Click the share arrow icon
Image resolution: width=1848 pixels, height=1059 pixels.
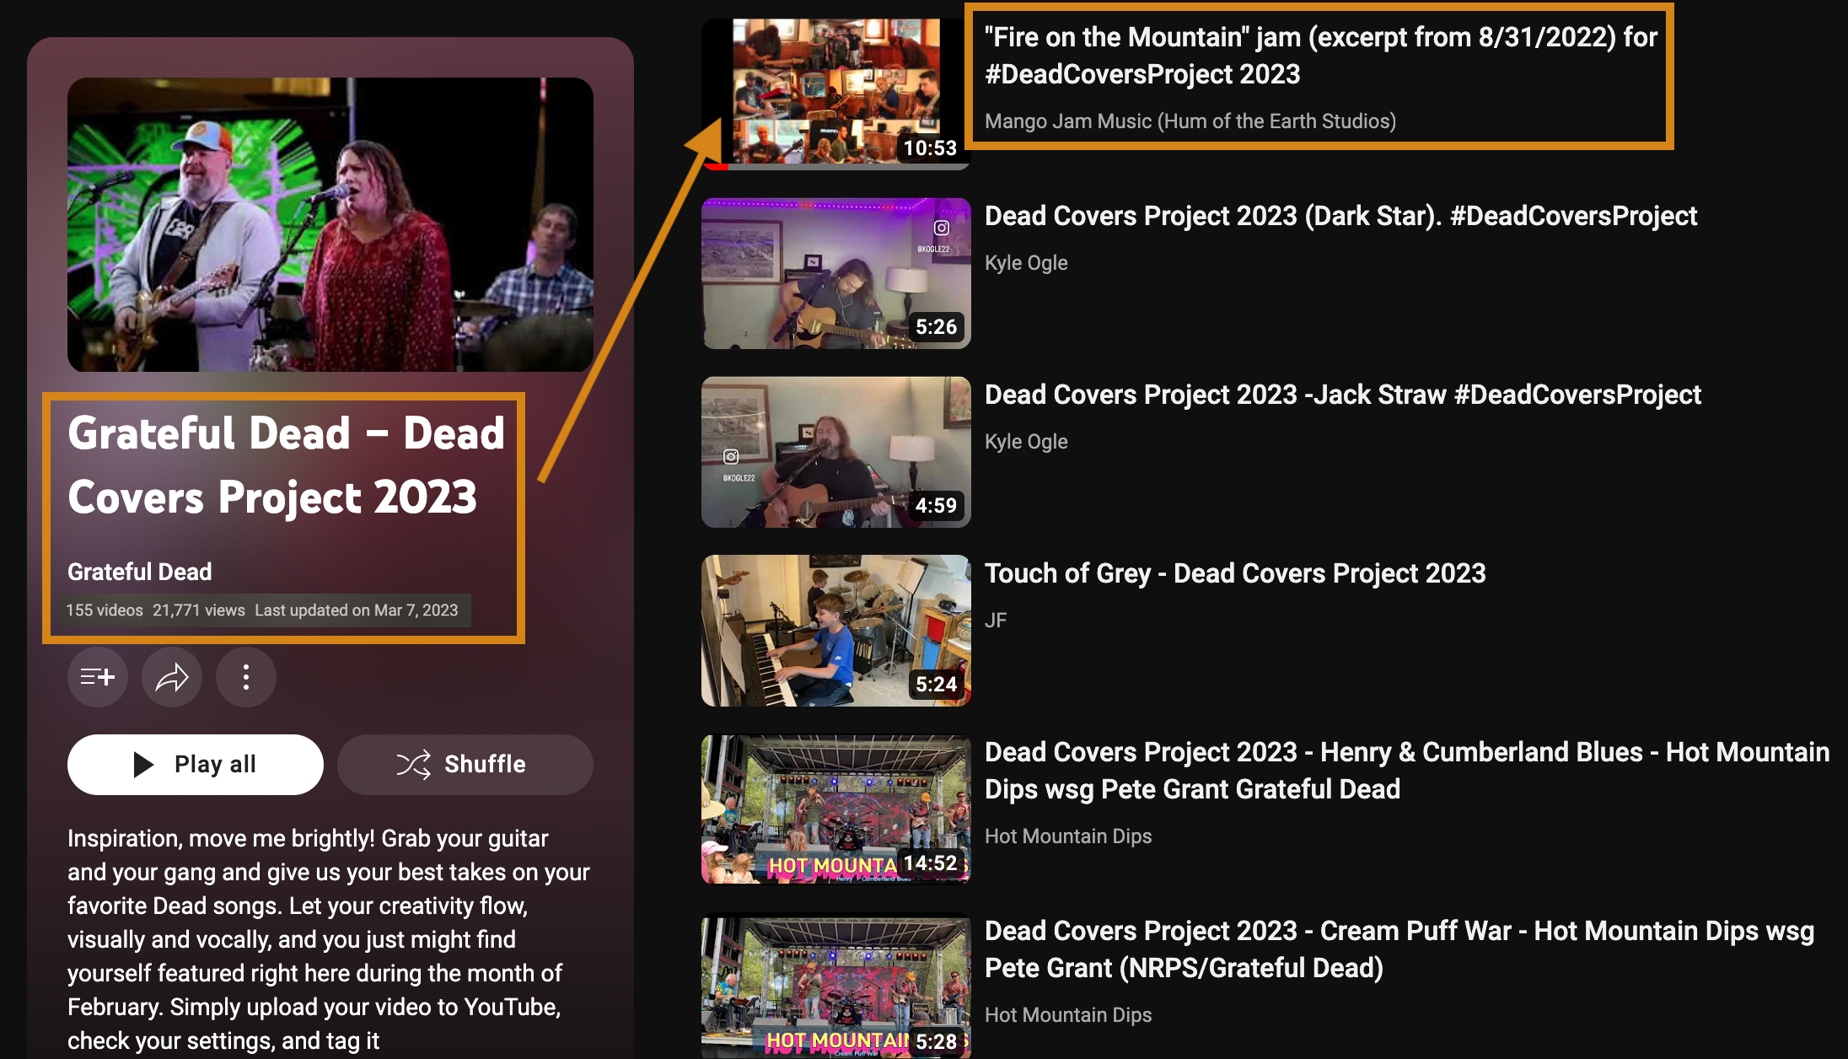pyautogui.click(x=172, y=677)
